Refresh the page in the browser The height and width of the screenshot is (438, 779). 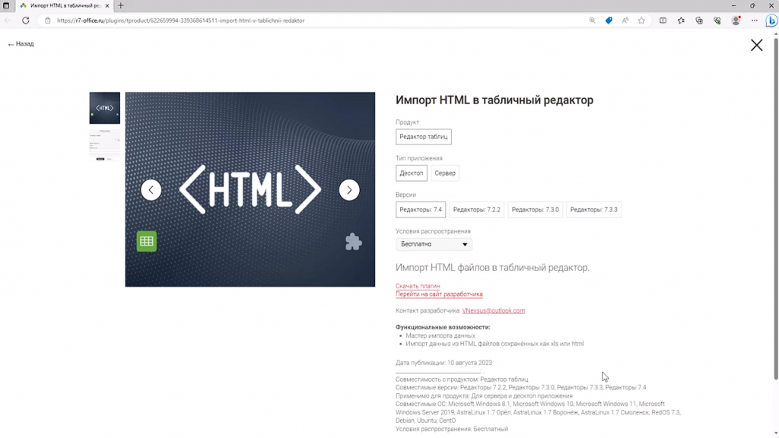(x=25, y=21)
